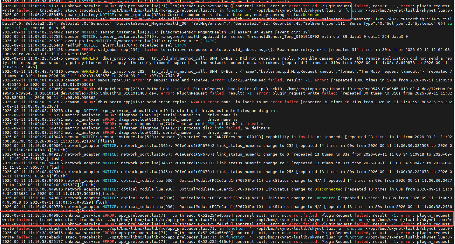This screenshot has height=244, width=455.
Task: Click the thread address "0x52a254e4bba0"
Action: tap(214, 215)
